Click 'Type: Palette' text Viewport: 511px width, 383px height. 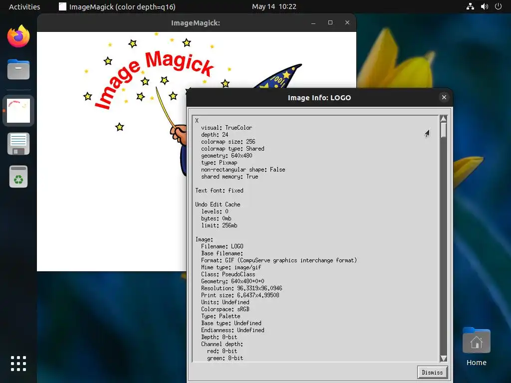pyautogui.click(x=221, y=316)
